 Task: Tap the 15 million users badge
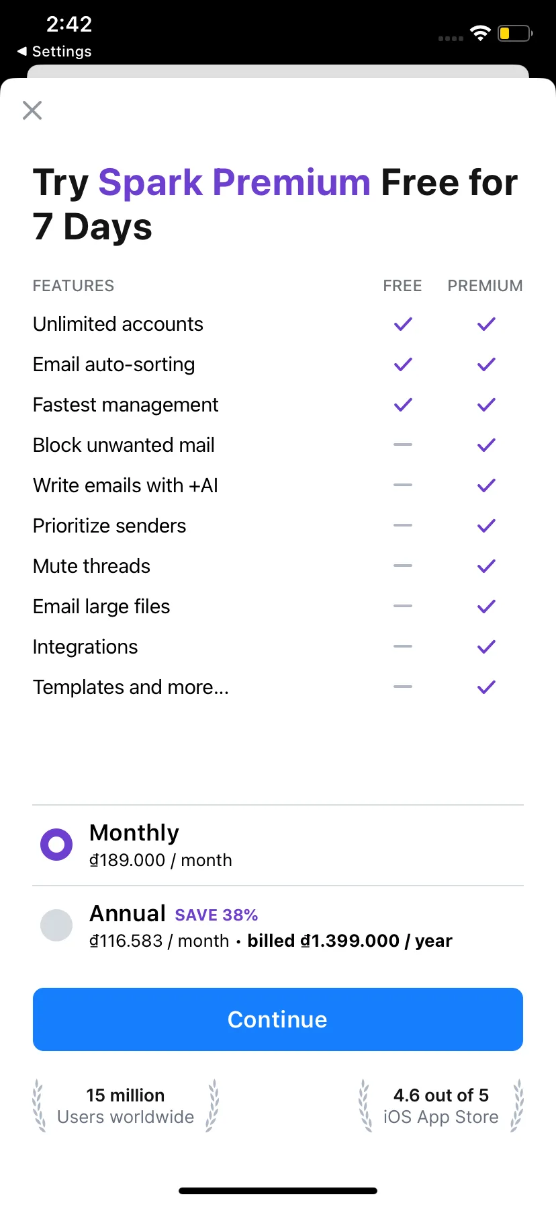coord(126,1106)
